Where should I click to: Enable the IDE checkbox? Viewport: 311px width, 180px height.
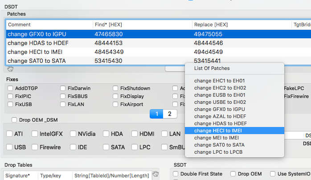(73, 147)
